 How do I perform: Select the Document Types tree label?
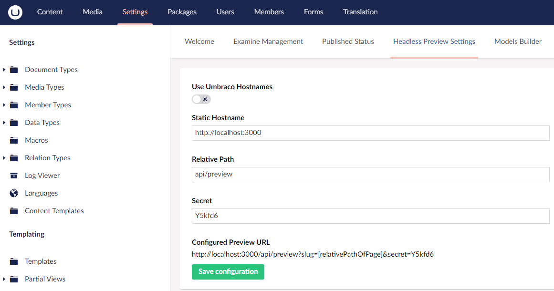coord(51,70)
